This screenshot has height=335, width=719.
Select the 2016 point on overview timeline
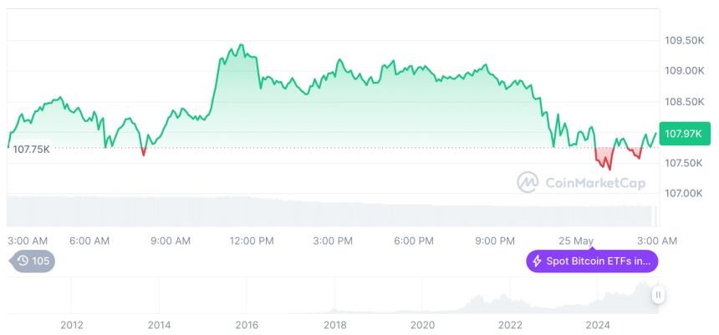[247, 325]
